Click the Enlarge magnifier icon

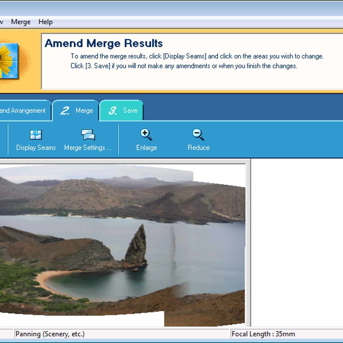(146, 134)
